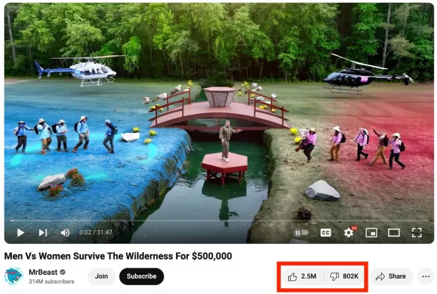Open the three-dot more actions menu
The image size is (437, 294).
pyautogui.click(x=425, y=276)
